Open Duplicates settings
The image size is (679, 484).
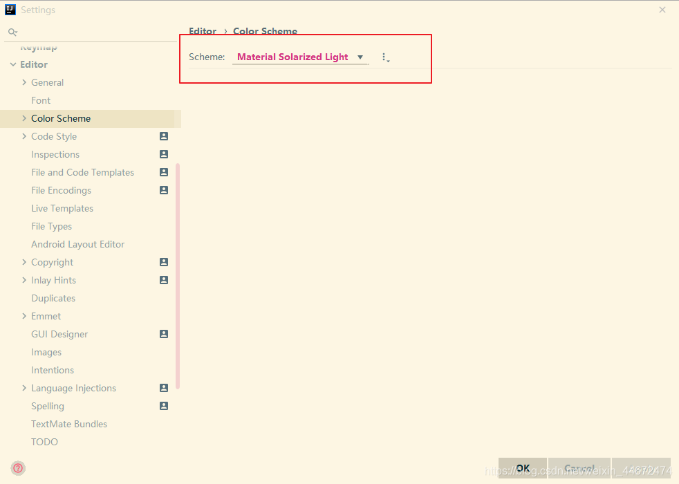tap(53, 298)
